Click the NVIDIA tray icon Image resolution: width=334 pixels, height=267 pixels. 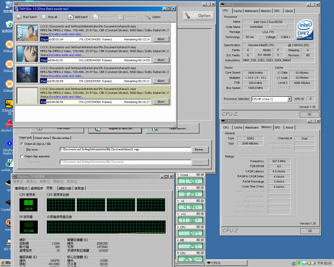(309, 263)
